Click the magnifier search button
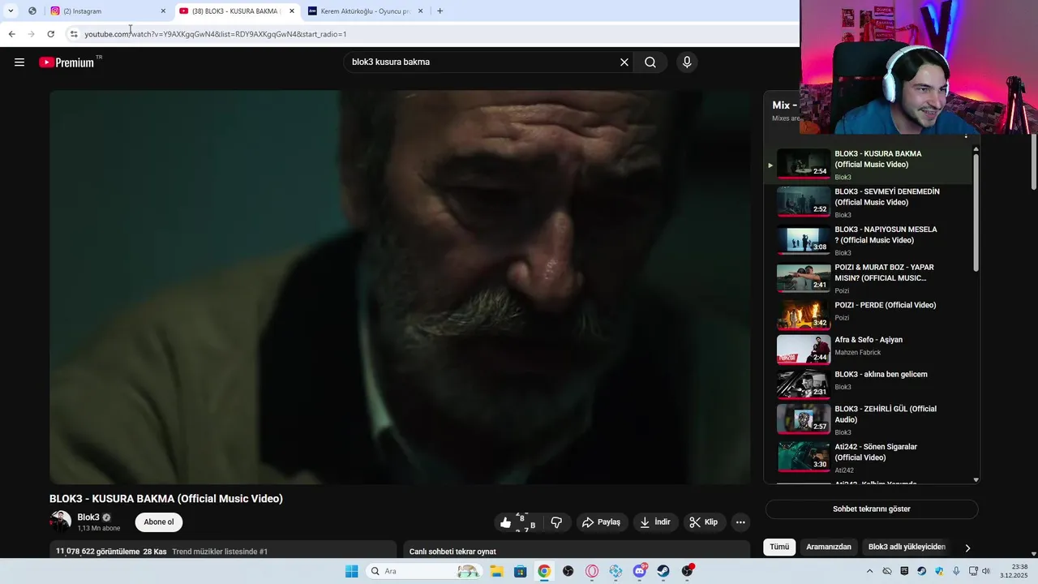Viewport: 1038px width, 584px height. coord(650,62)
